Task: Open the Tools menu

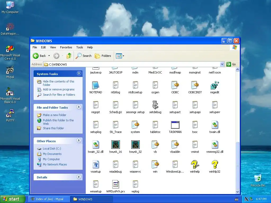Action: 79,47
